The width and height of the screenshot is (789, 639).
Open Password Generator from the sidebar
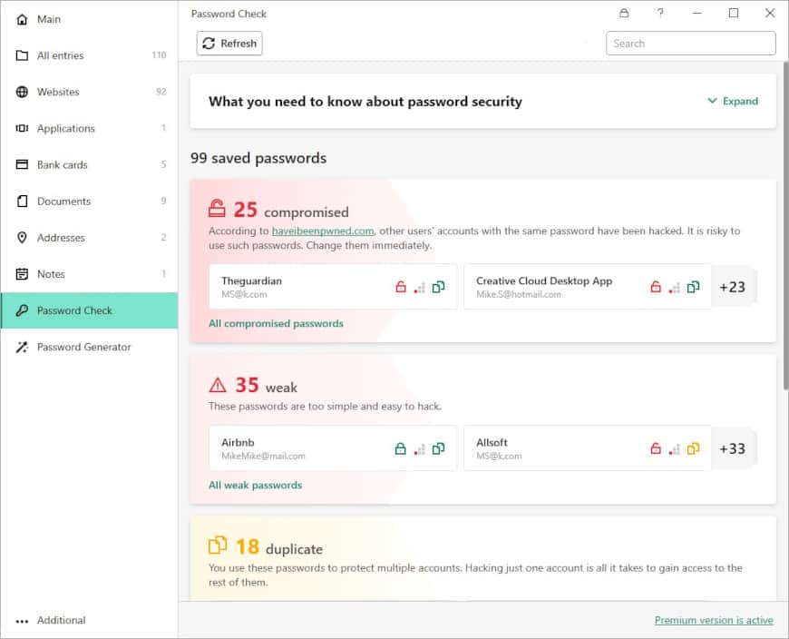pyautogui.click(x=83, y=347)
